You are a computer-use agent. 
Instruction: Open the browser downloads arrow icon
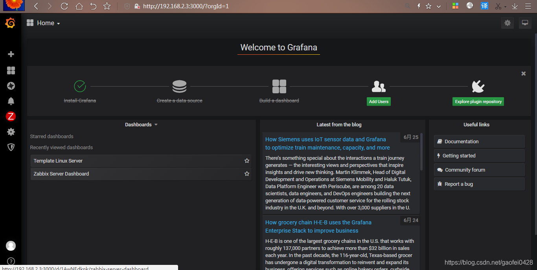[x=515, y=6]
